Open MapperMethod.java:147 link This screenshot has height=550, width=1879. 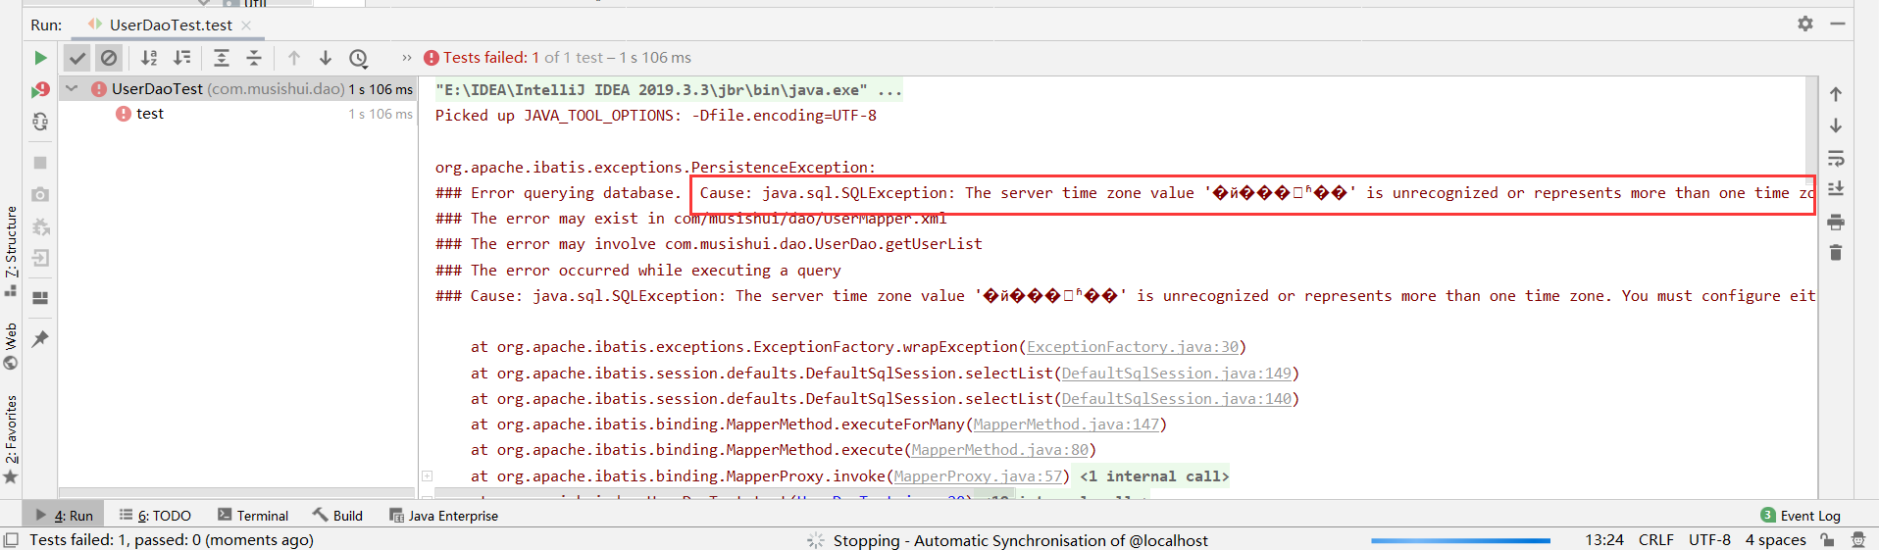(x=1066, y=425)
